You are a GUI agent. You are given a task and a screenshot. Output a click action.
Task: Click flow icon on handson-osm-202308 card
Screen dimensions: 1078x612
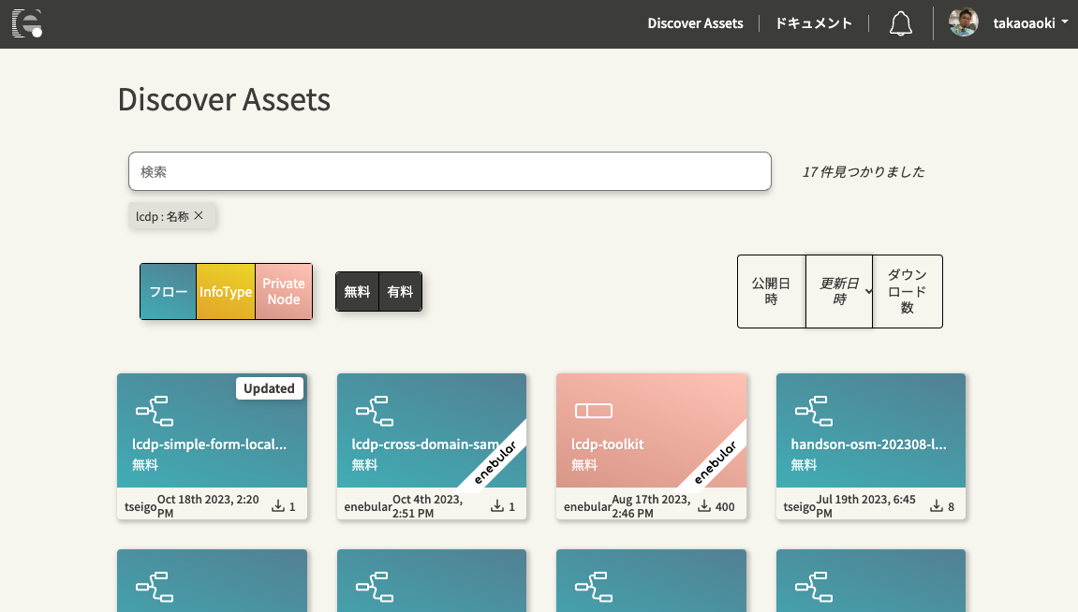click(811, 410)
